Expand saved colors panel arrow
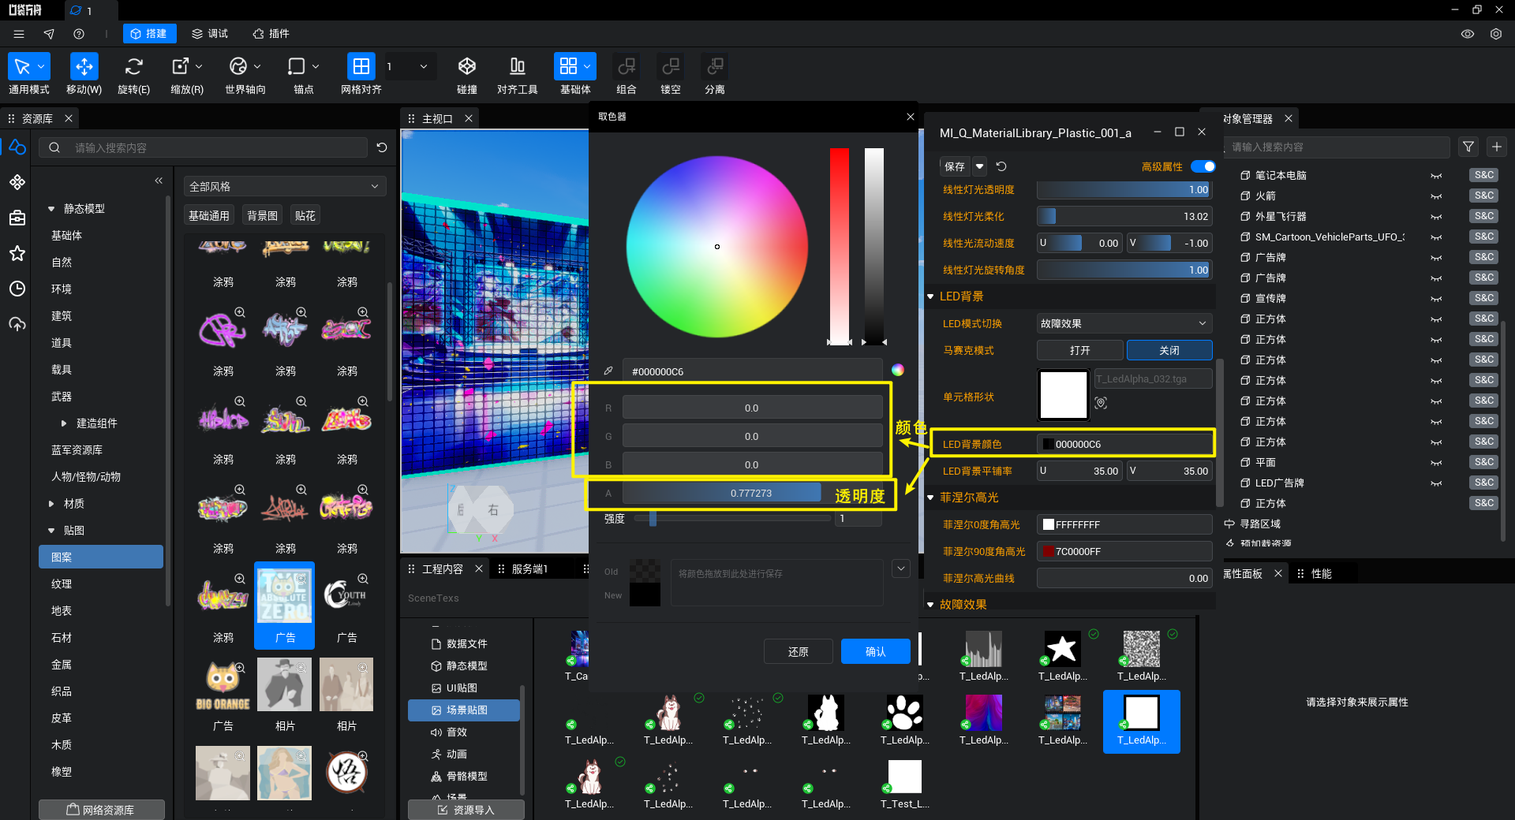Image resolution: width=1515 pixels, height=820 pixels. click(901, 568)
